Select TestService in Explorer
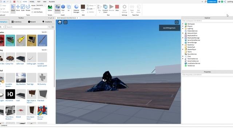The width and height of the screenshot is (233, 131). coord(191,65)
